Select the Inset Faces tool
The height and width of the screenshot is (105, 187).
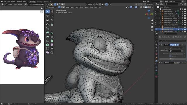52,33
